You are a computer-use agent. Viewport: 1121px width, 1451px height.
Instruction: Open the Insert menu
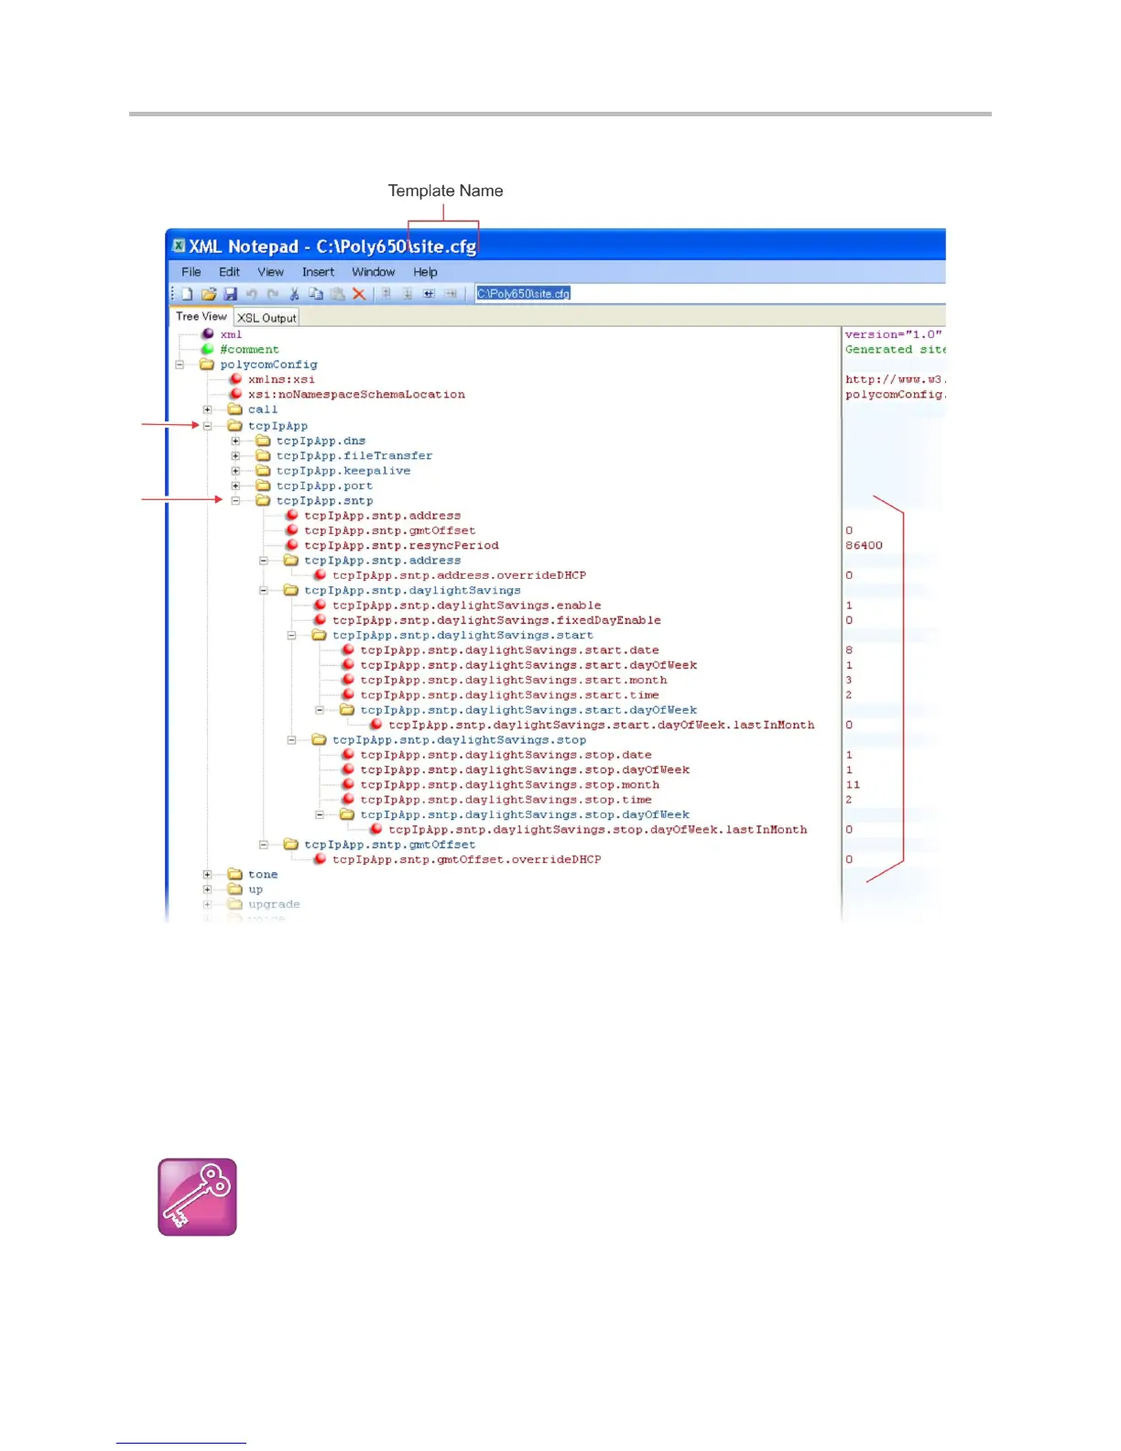point(318,272)
